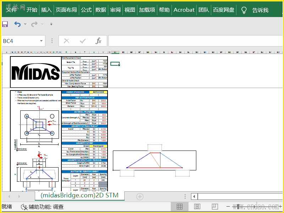Expand the undo history dropdown
This screenshot has height=213, width=284.
point(25,24)
